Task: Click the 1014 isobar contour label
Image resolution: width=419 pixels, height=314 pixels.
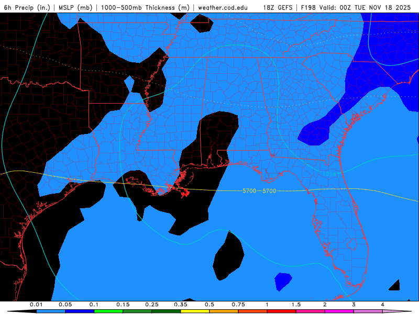Action: [329, 174]
